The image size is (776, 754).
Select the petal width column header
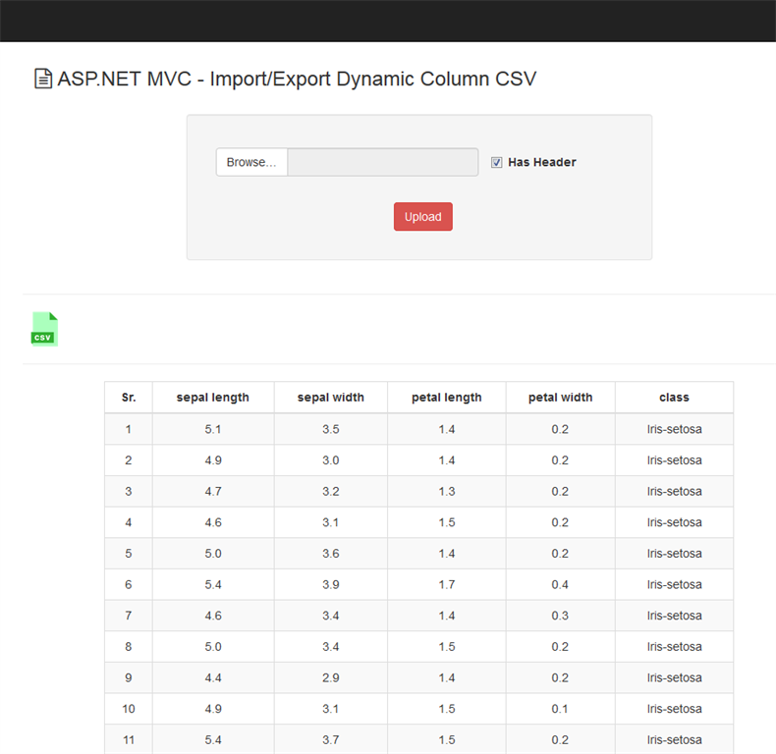pyautogui.click(x=560, y=398)
